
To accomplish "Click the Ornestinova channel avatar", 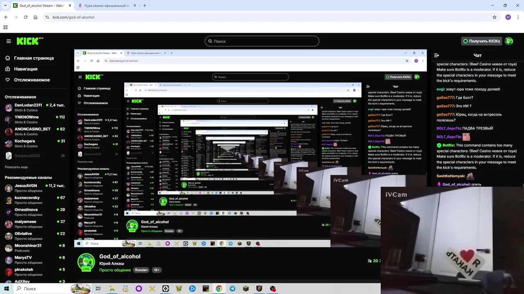I will (9, 212).
